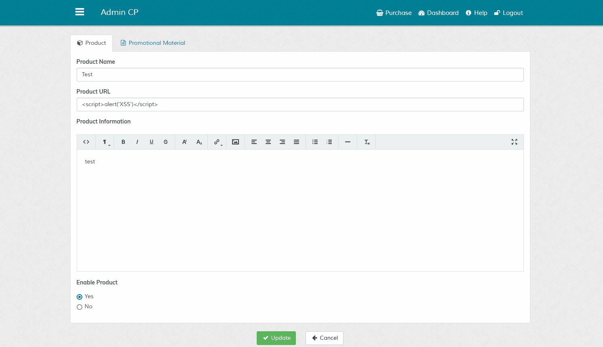Go to the Dashboard
Screen dimensions: 603x347
(438, 13)
